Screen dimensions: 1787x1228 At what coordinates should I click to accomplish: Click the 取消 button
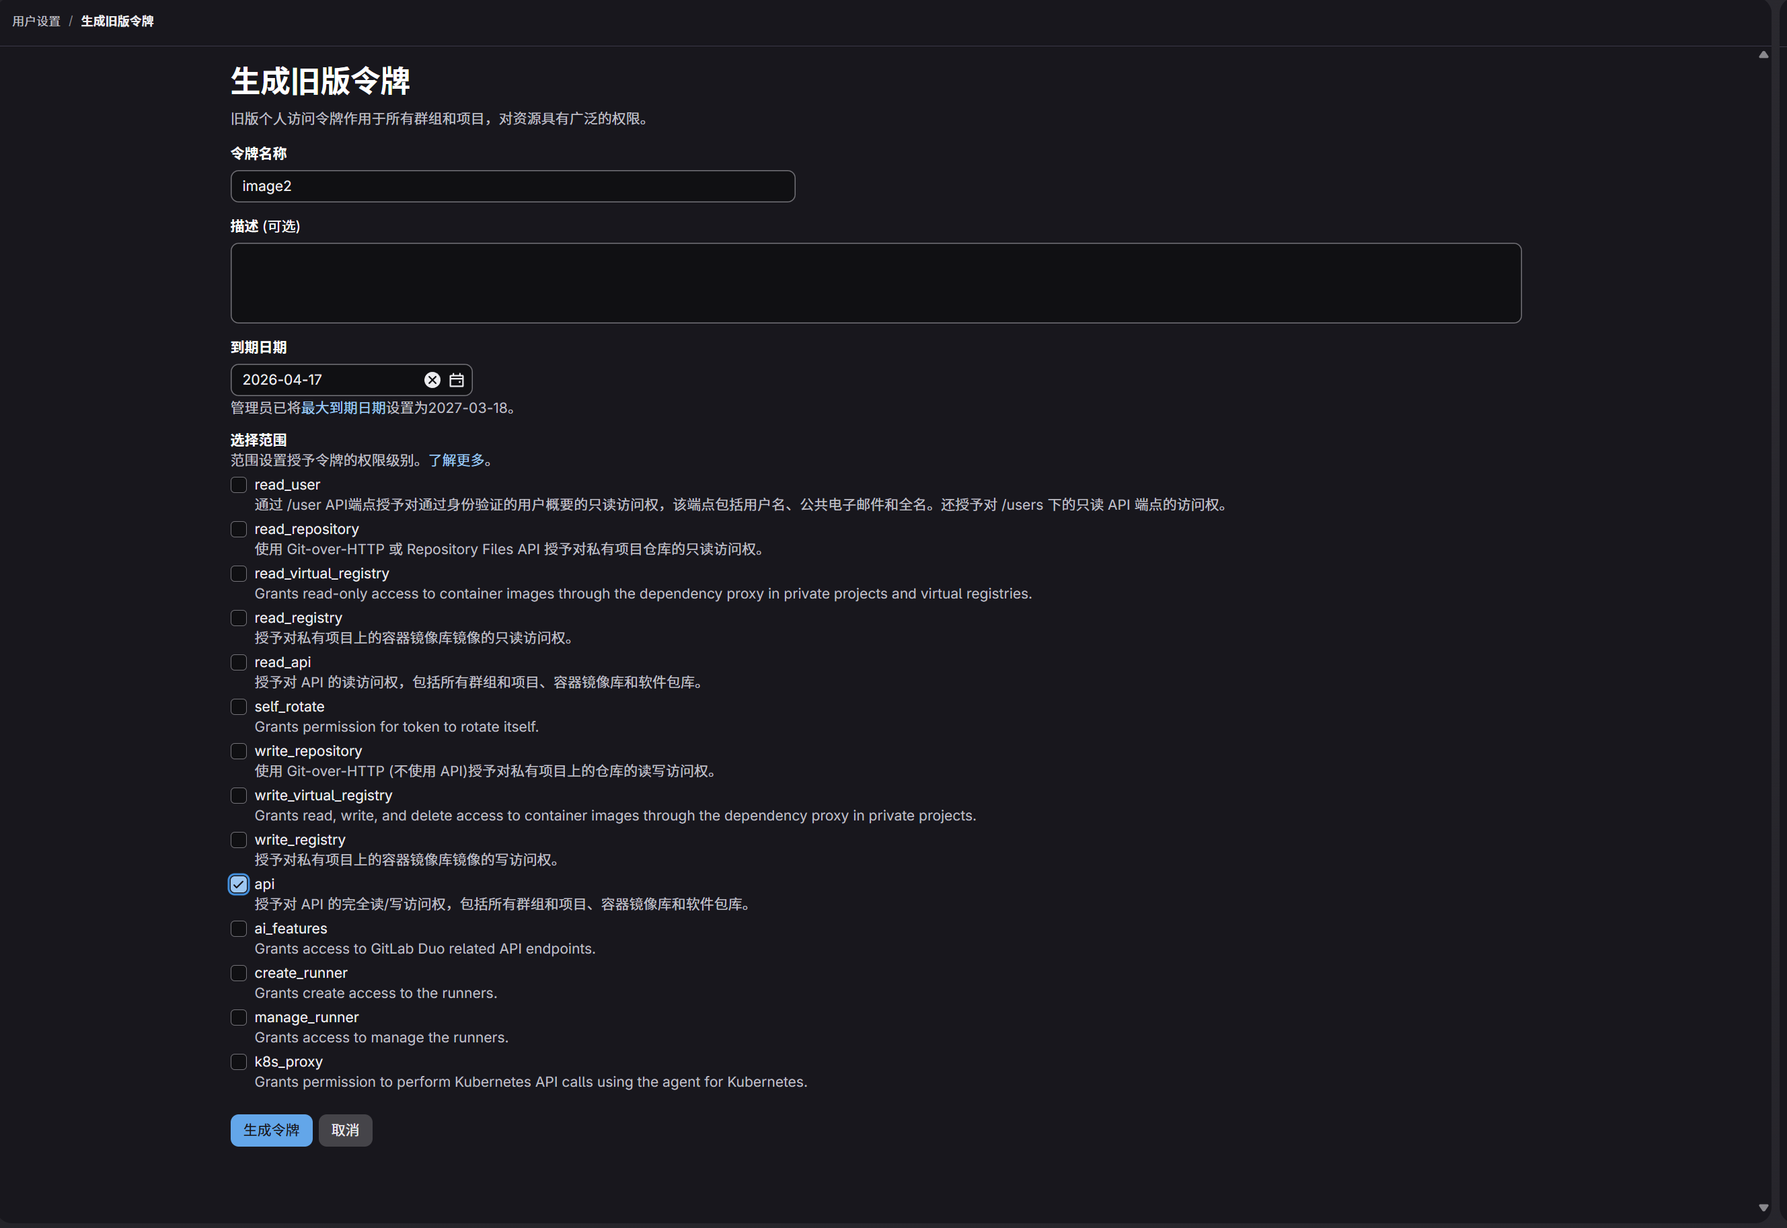pos(346,1130)
